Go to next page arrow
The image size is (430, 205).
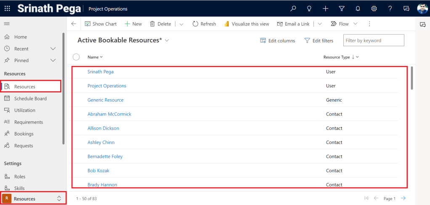tap(403, 198)
